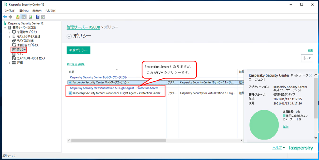The width and height of the screenshot is (319, 160).
Task: Open the list view options dropdown
Action: point(307,58)
